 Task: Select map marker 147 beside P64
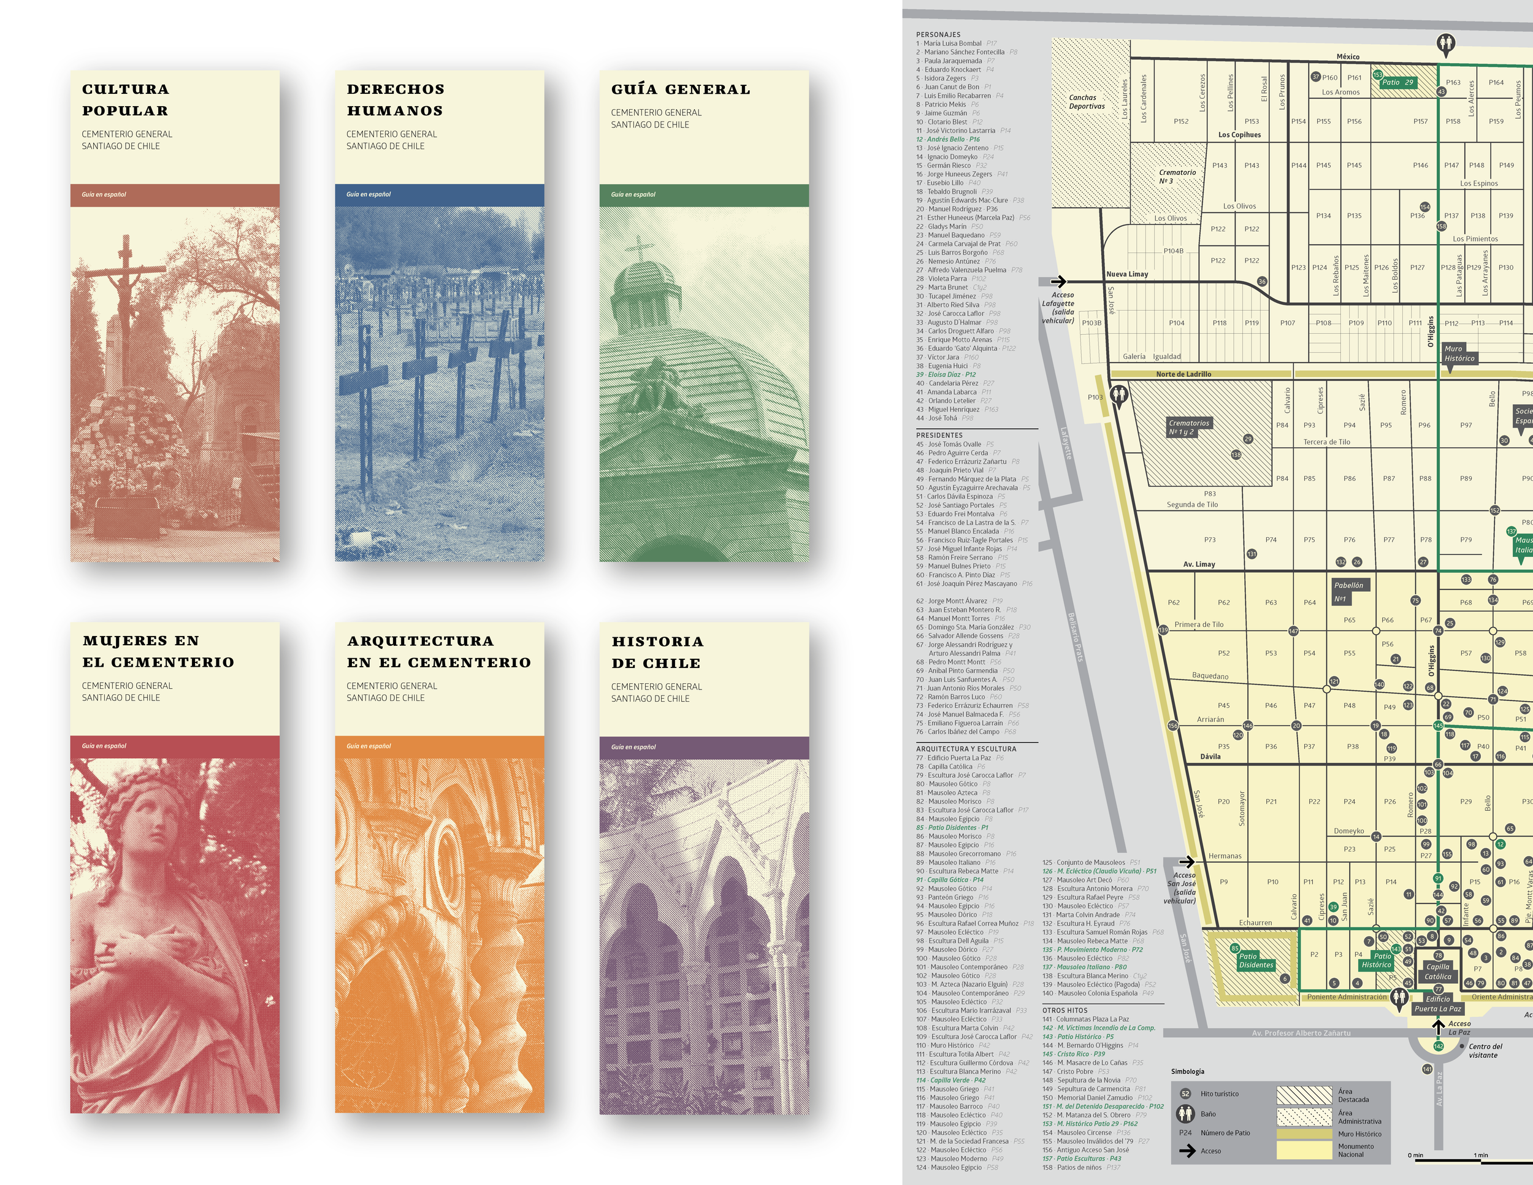1294,631
